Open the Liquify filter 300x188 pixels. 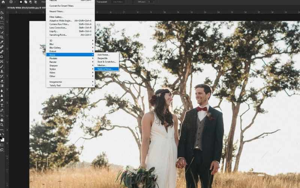point(70,31)
